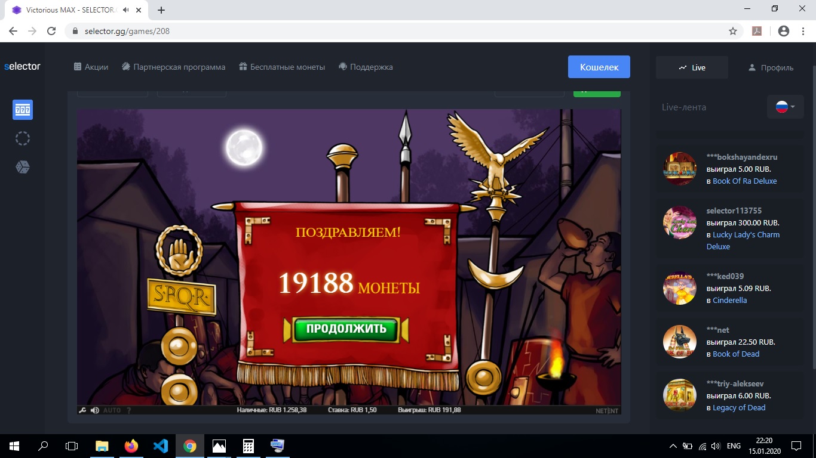The width and height of the screenshot is (816, 458).
Task: Open Visual Studio Code from the taskbar
Action: click(161, 446)
